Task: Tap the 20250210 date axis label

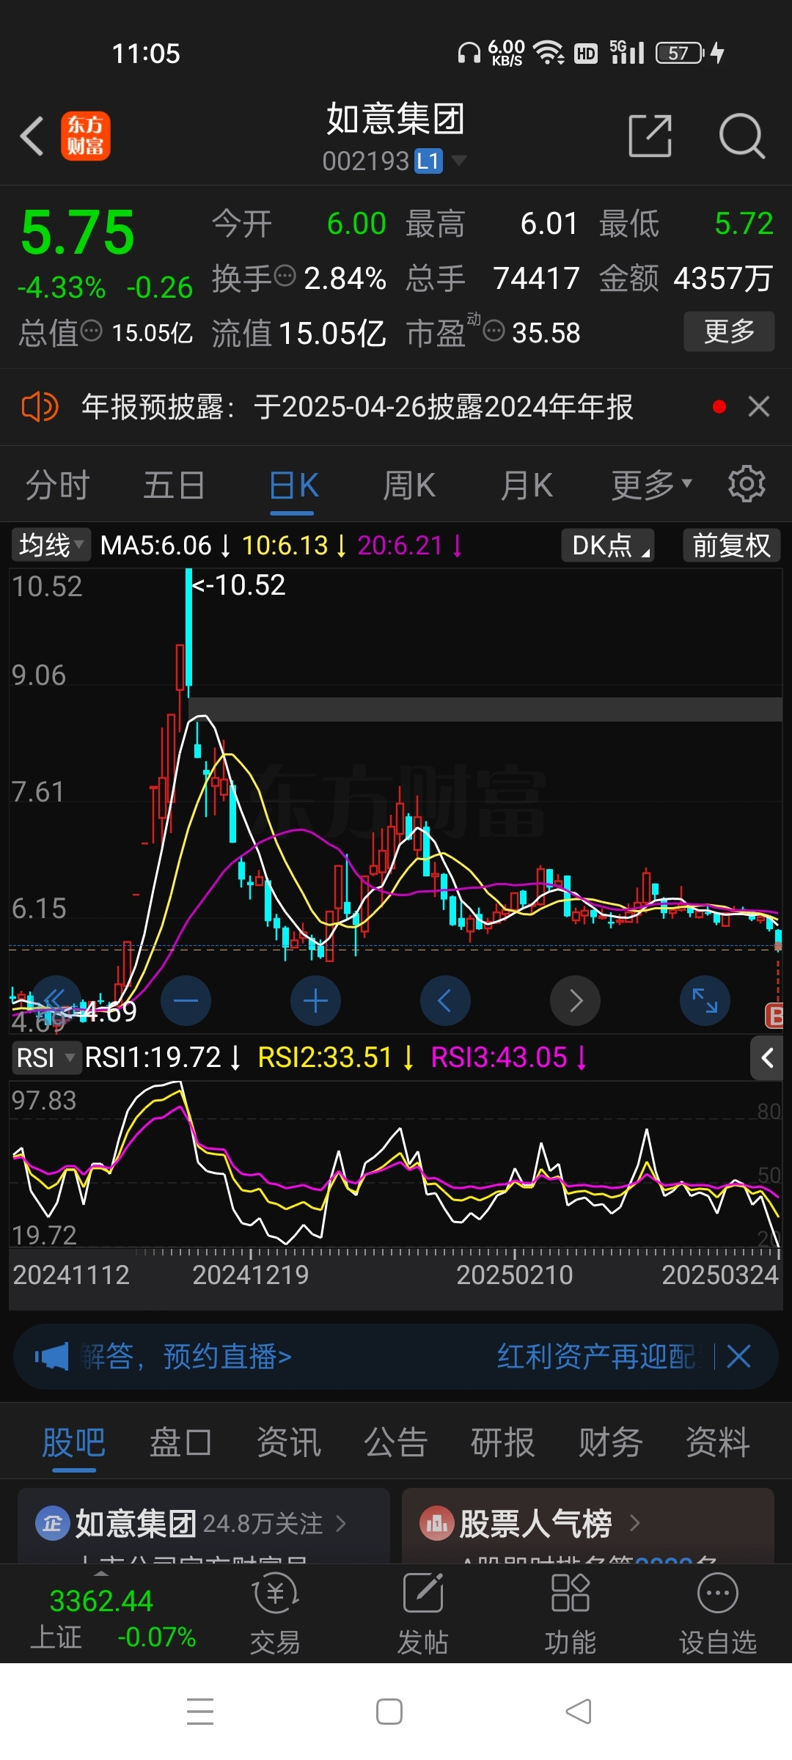Action: 515,1275
